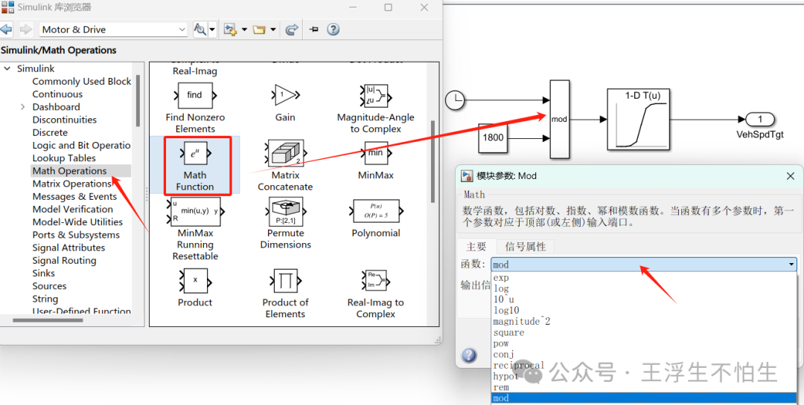The height and width of the screenshot is (405, 804).
Task: Select Discontinuities in the library tree
Action: pyautogui.click(x=65, y=120)
